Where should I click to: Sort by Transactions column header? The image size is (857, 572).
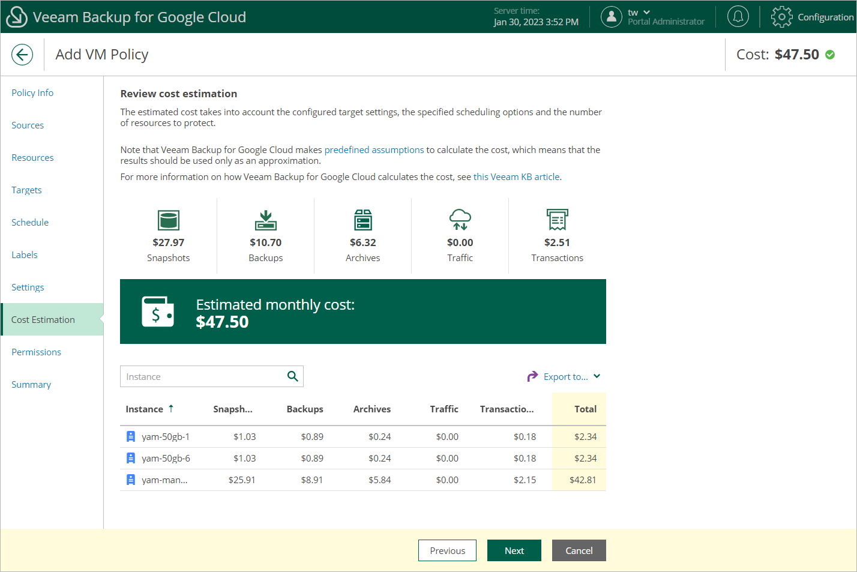507,409
